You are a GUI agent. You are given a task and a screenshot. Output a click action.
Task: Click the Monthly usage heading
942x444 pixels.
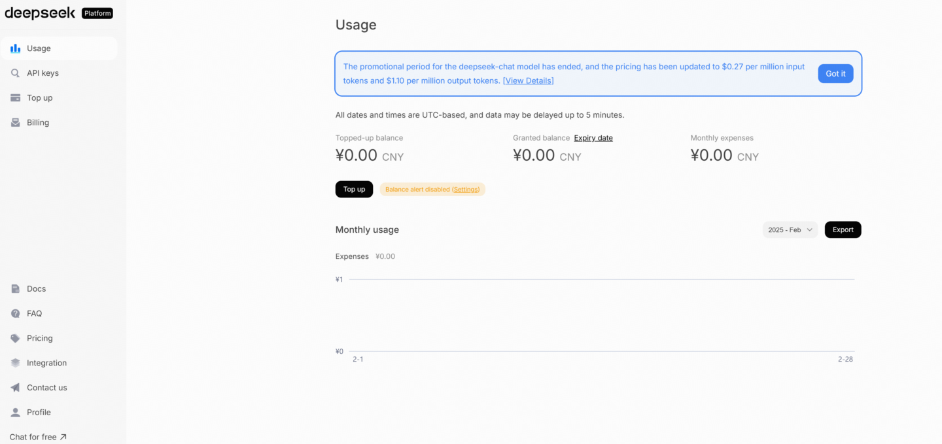coord(367,230)
